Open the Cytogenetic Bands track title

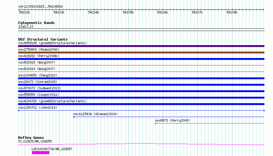(x=37, y=23)
